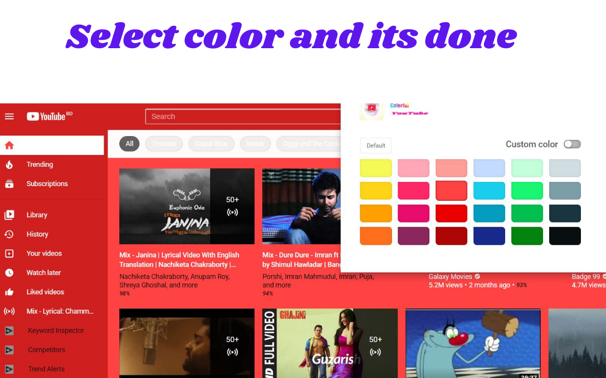Viewport: 606px width, 378px height.
Task: Select the mint green swatch
Action: 527,168
